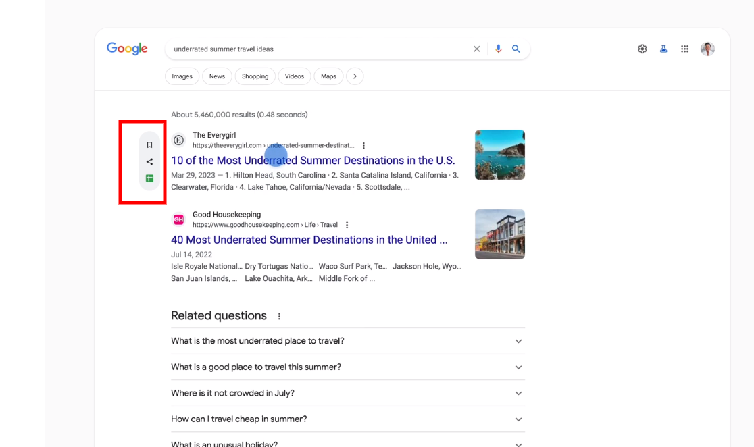Click "About 5,460,000 results" text
This screenshot has height=447, width=754.
(239, 115)
